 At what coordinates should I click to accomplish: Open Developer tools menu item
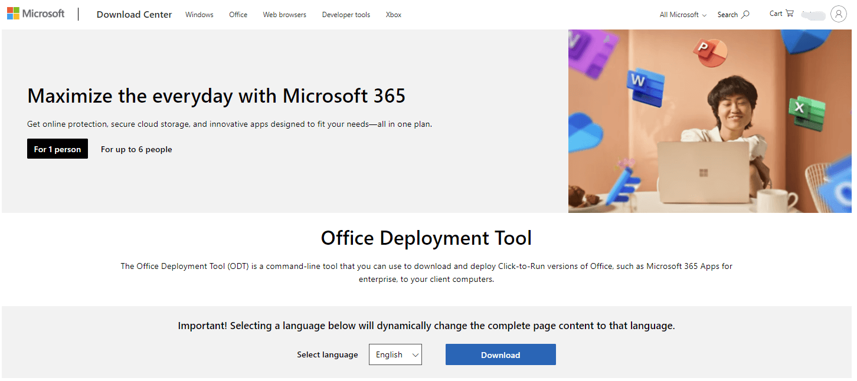coord(346,15)
